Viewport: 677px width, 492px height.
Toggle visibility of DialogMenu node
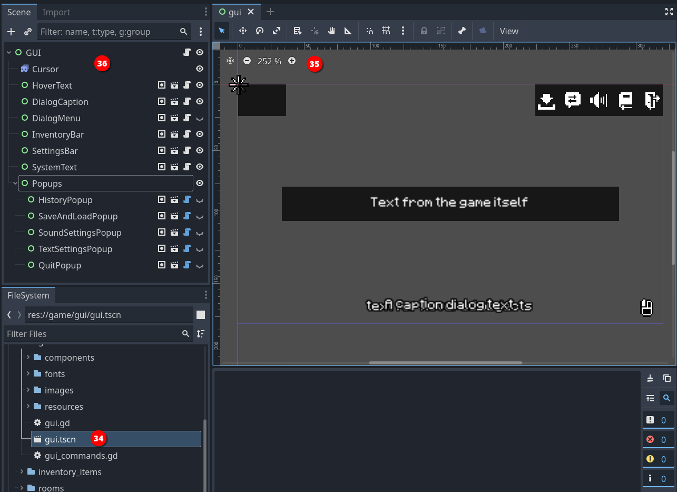200,118
